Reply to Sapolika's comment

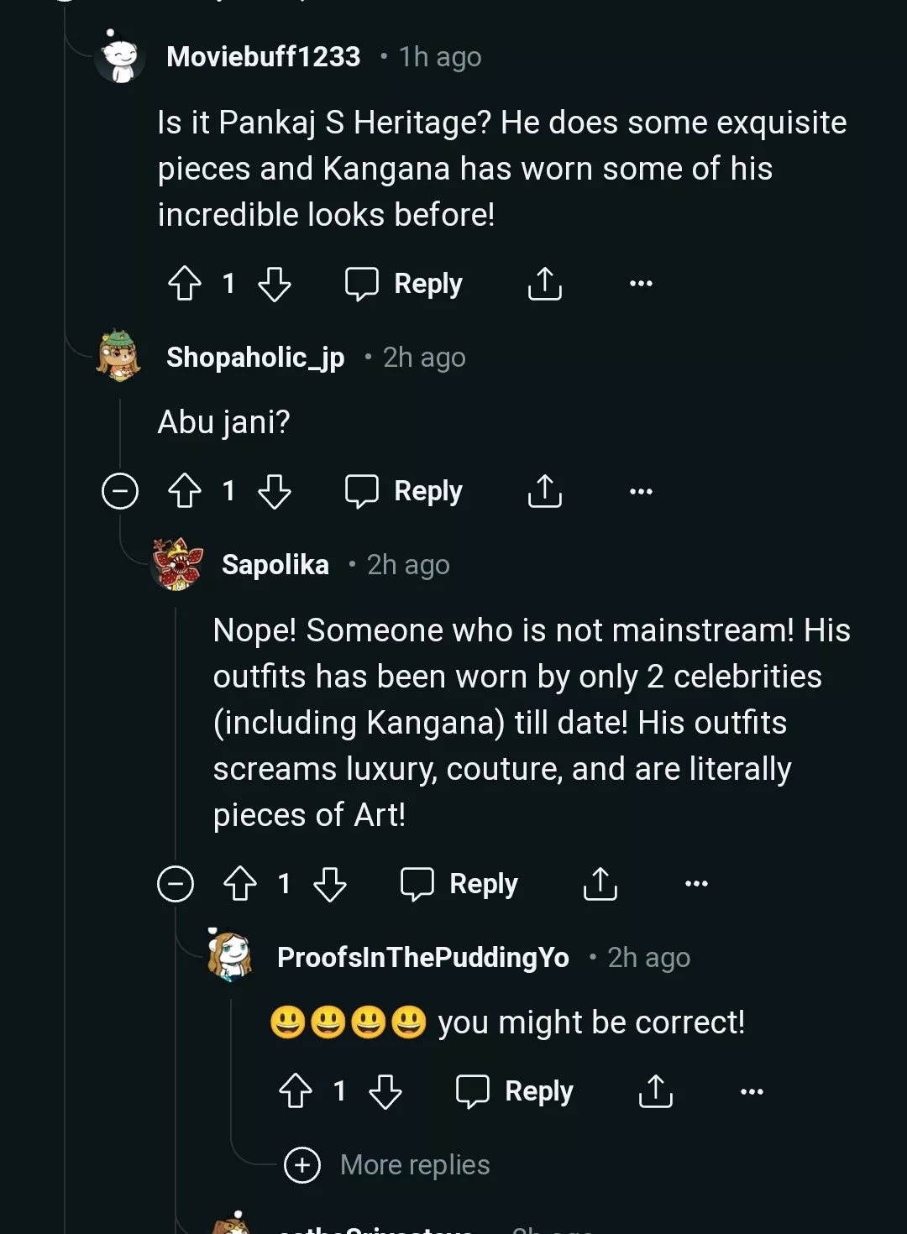click(x=460, y=884)
